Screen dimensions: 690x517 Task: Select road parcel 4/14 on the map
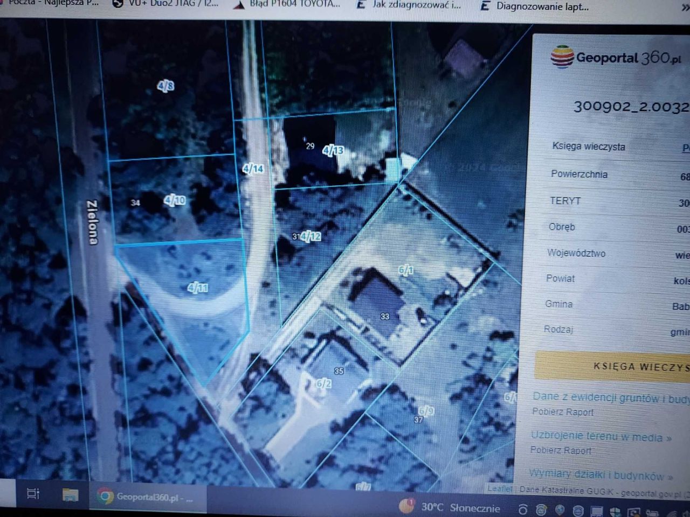(x=253, y=169)
